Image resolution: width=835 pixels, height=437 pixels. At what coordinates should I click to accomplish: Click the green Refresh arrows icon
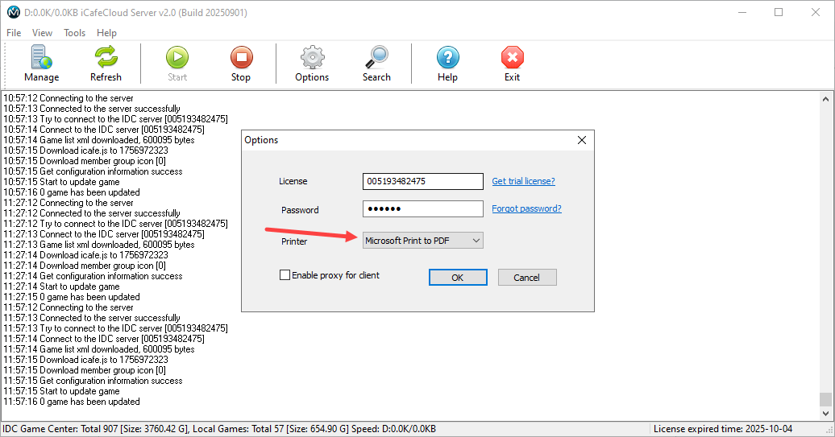pos(106,57)
